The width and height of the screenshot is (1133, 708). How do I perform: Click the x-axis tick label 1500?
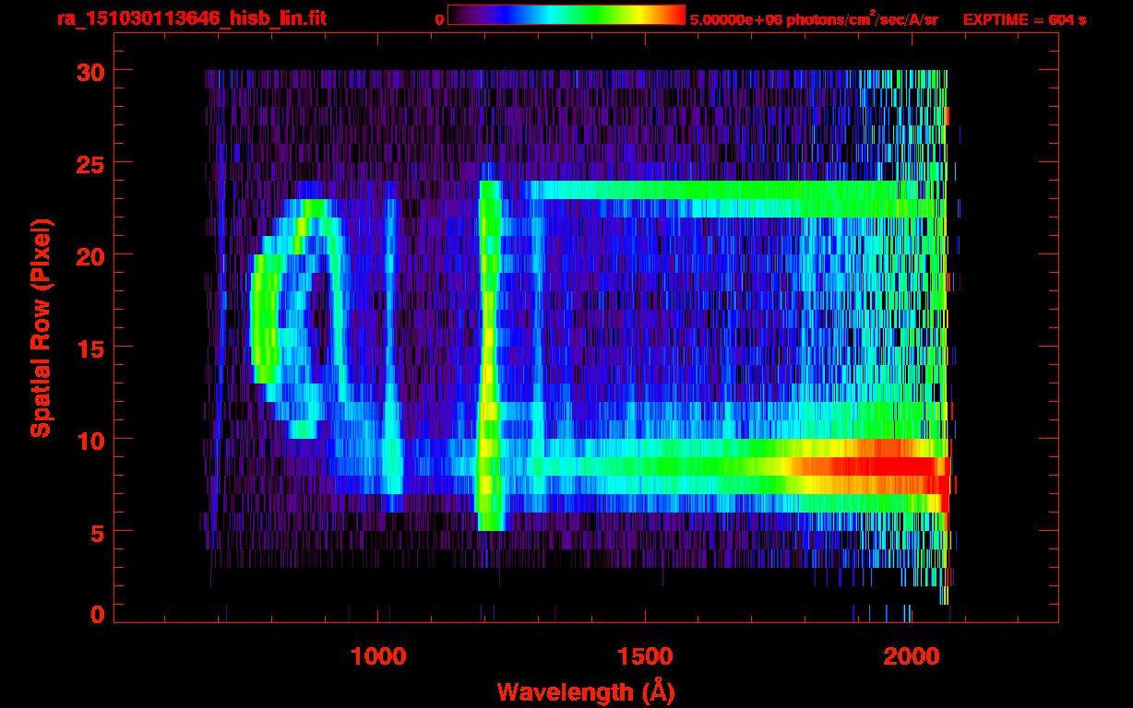pos(644,656)
